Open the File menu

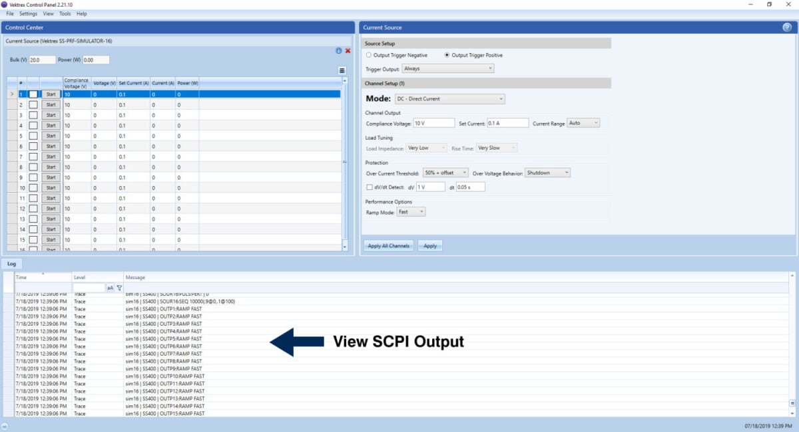10,13
